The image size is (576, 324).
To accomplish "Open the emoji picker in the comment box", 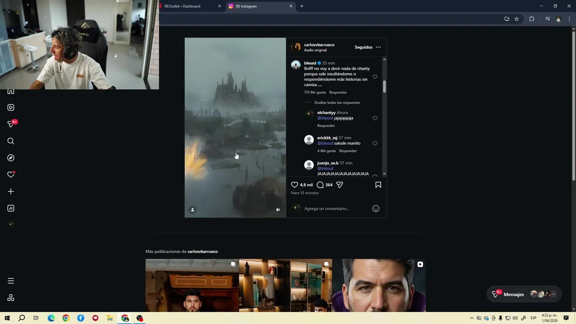I will point(376,208).
